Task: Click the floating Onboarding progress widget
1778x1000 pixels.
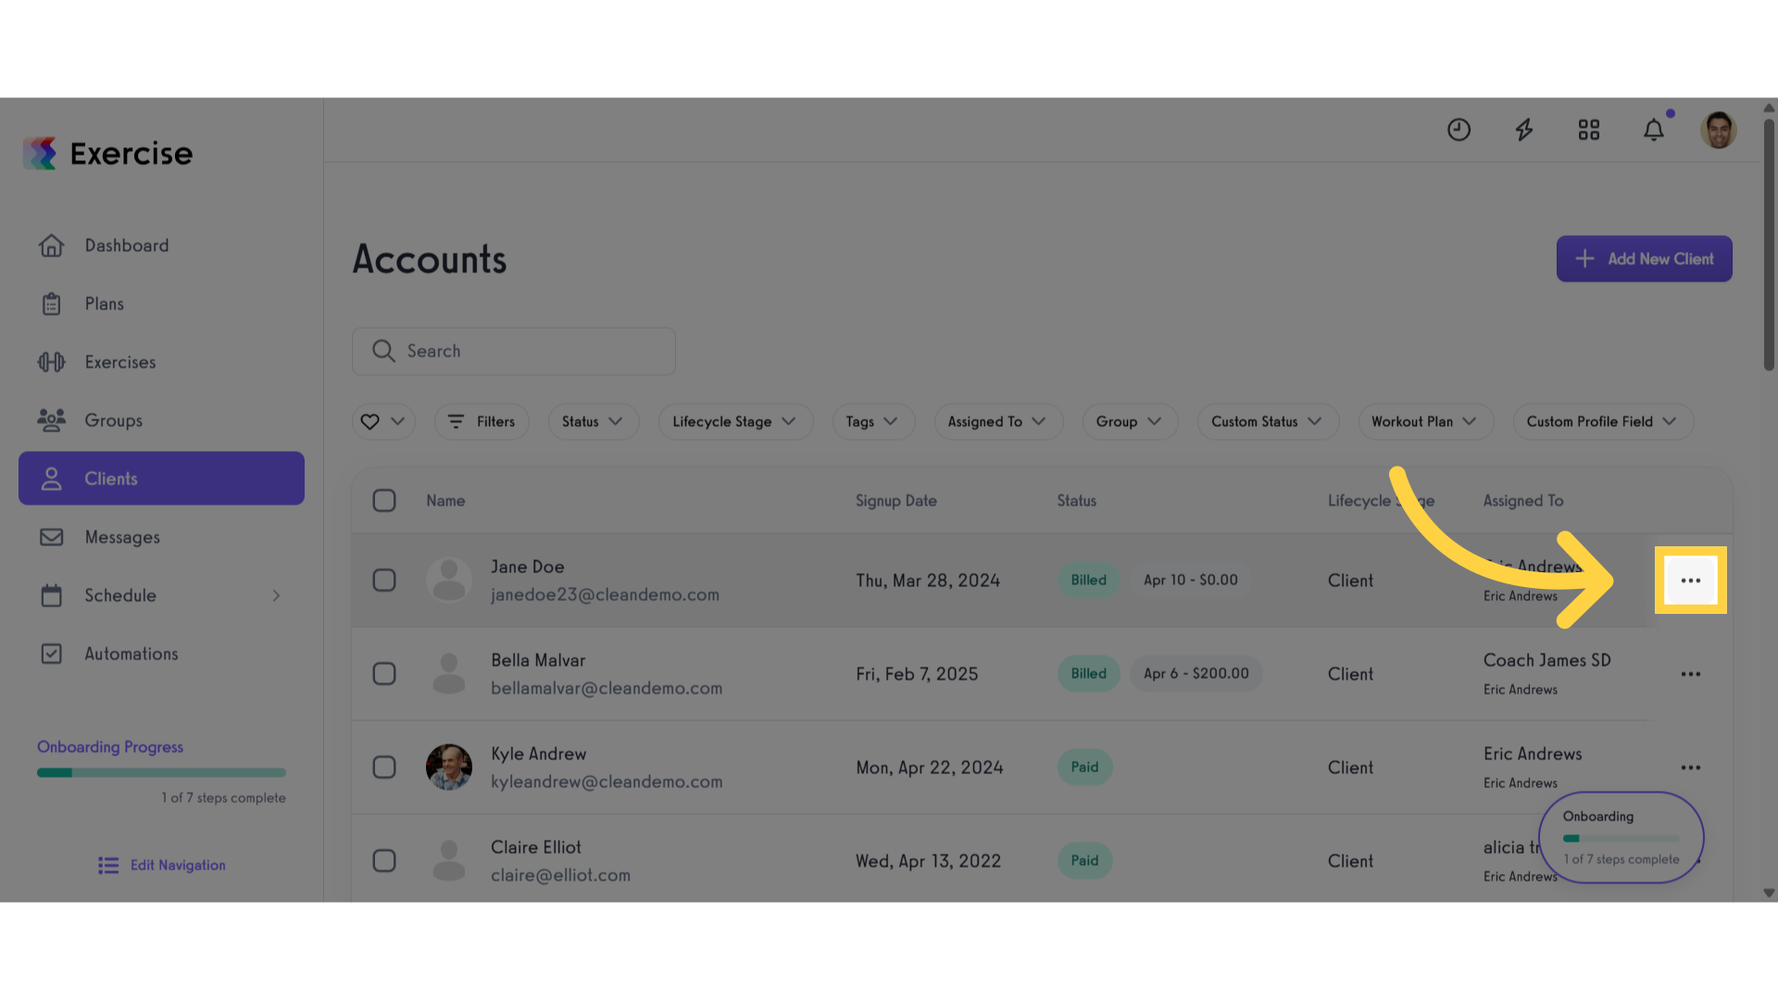Action: pos(1621,837)
